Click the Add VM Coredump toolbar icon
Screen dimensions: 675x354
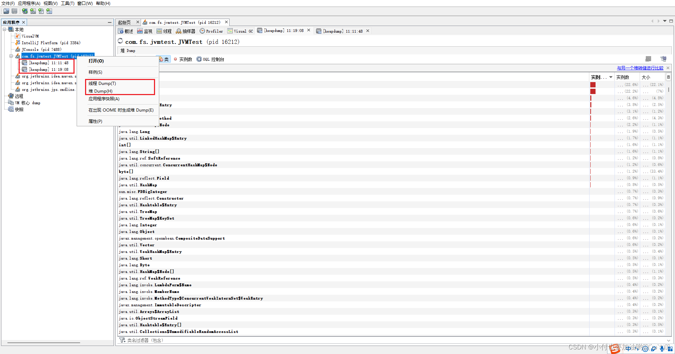tap(41, 11)
